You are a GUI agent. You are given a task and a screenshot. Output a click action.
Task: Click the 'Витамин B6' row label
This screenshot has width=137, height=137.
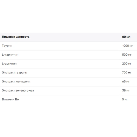click(10, 99)
